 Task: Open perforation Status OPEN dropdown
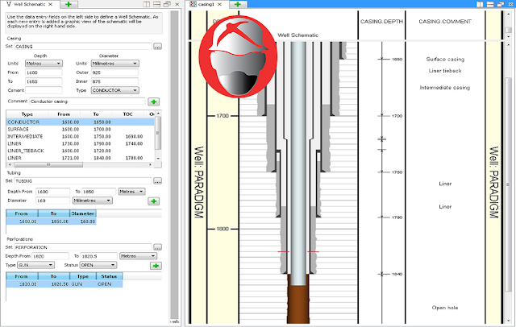coord(98,265)
